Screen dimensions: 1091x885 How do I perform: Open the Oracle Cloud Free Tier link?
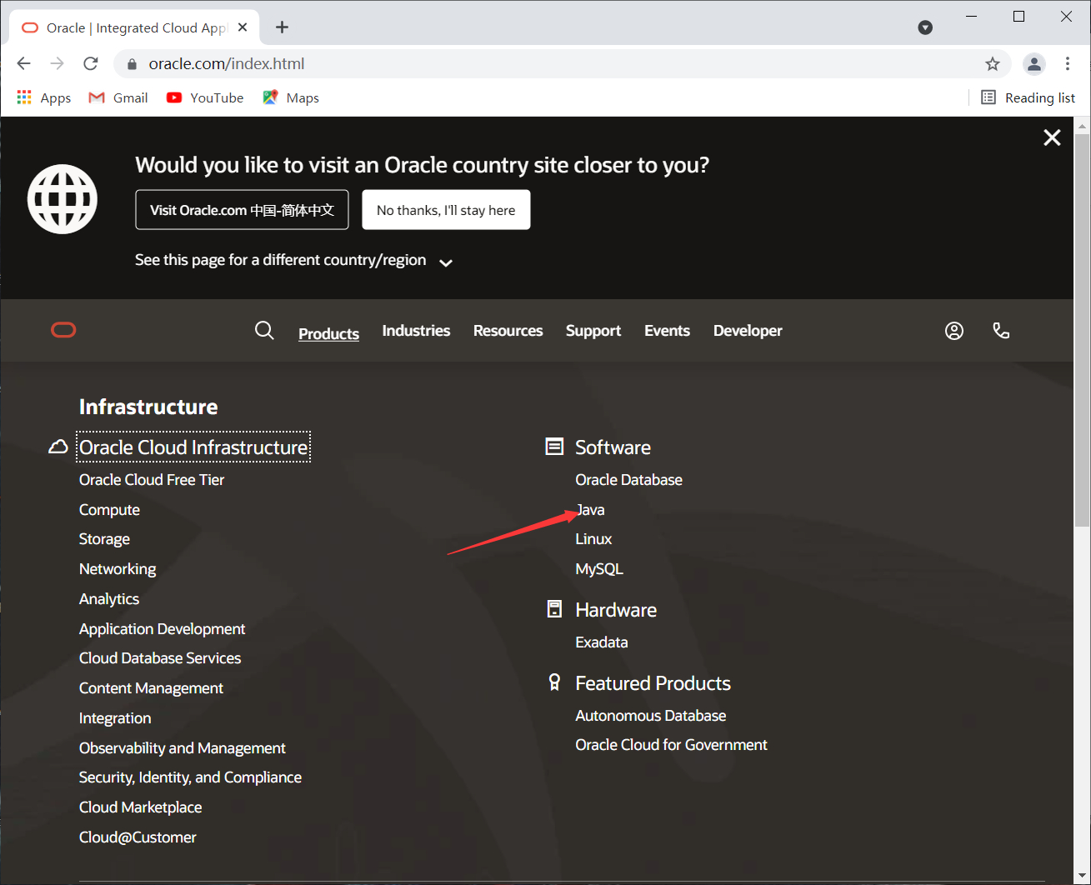[x=152, y=480]
